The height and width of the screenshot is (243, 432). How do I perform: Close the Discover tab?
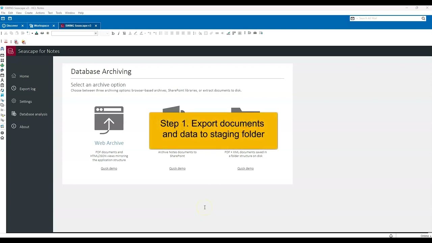(23, 26)
